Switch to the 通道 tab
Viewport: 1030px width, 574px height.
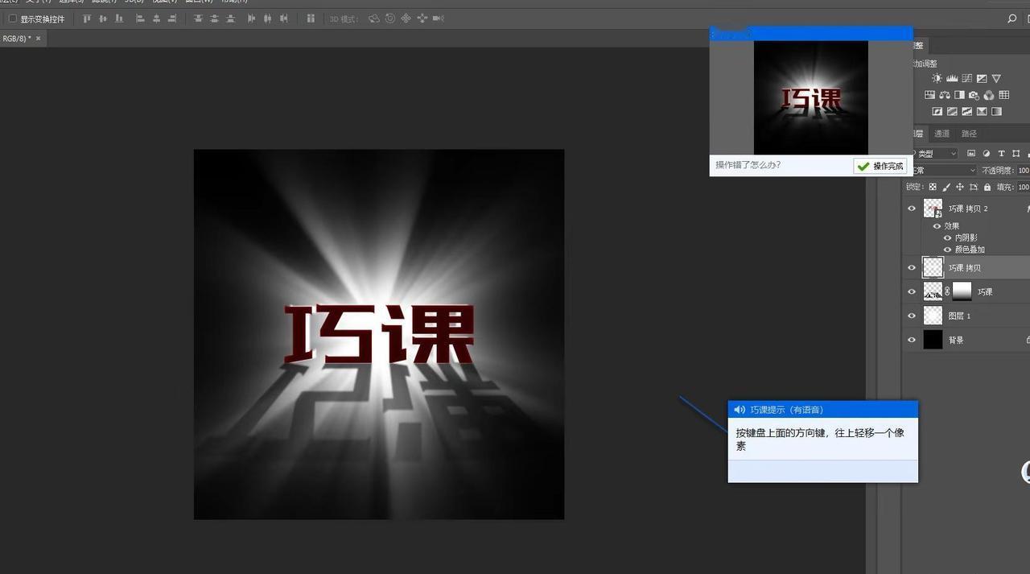click(941, 134)
